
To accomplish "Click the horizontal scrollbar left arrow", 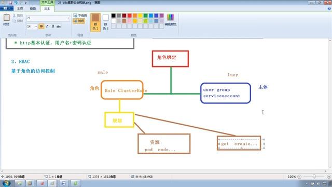I will (x=2, y=171).
